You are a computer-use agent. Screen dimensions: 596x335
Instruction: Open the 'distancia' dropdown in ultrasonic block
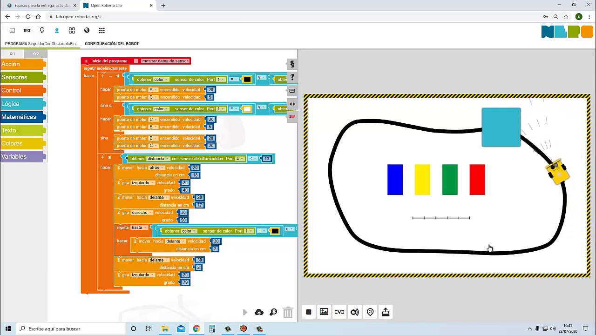click(157, 159)
